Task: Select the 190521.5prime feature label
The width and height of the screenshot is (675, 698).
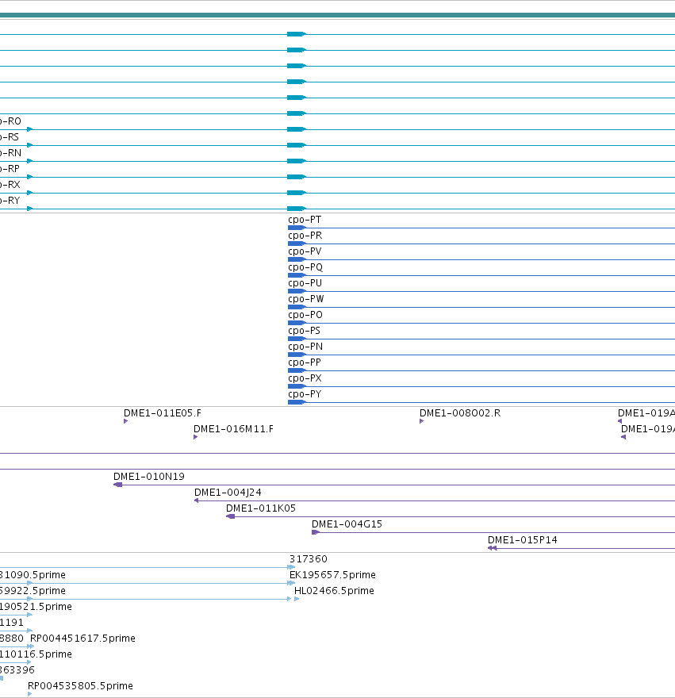Action: (36, 607)
